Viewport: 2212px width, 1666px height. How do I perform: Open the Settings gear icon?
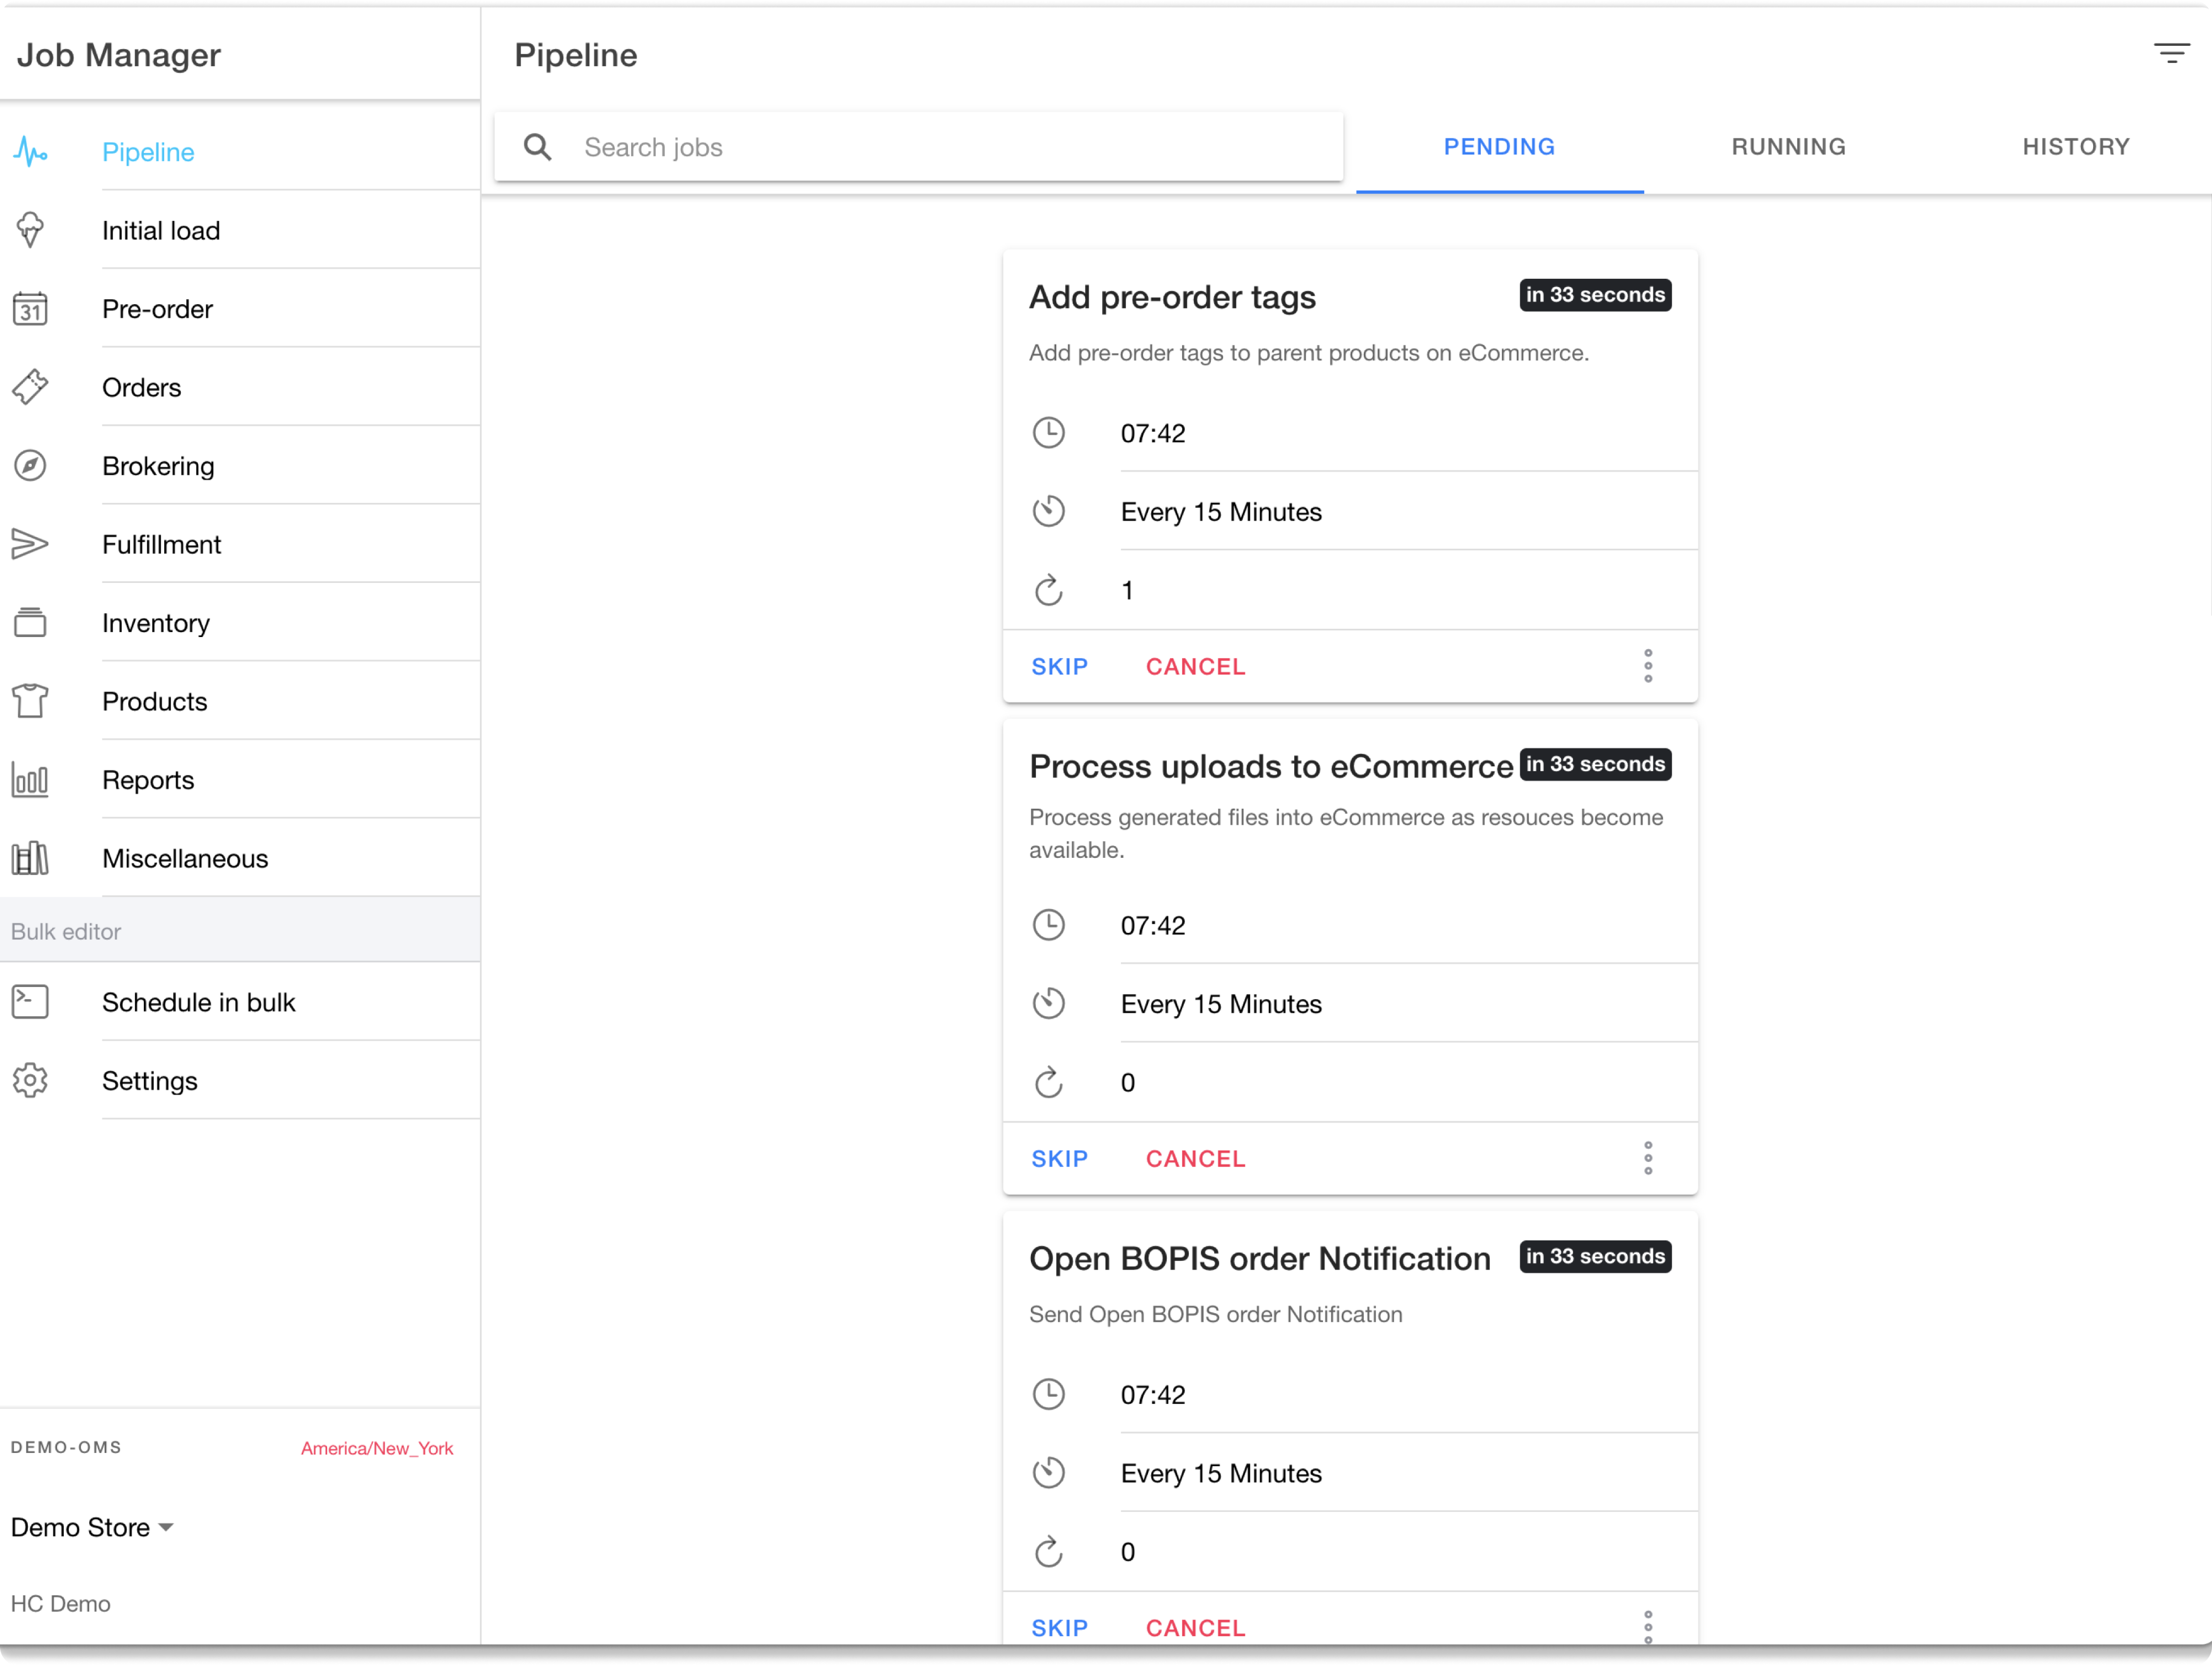click(30, 1081)
